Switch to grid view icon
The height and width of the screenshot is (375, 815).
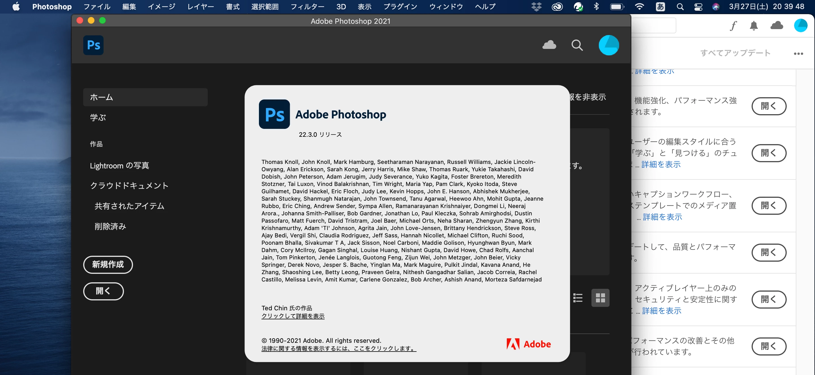click(600, 298)
